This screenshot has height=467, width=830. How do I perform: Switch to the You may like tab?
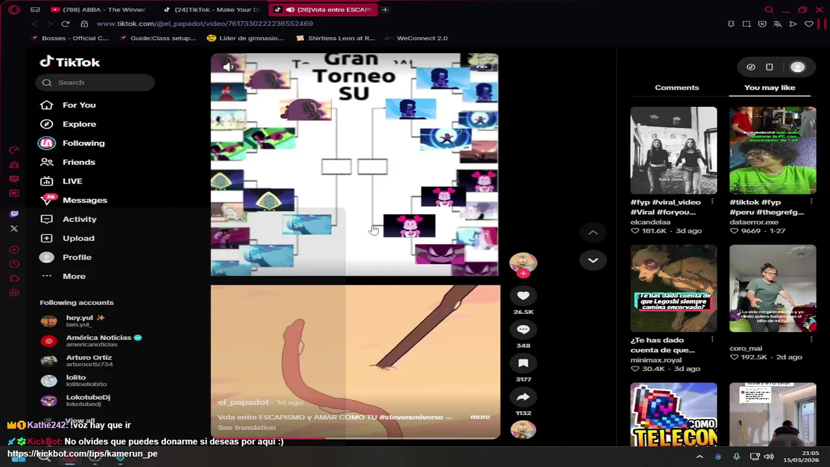coord(770,88)
